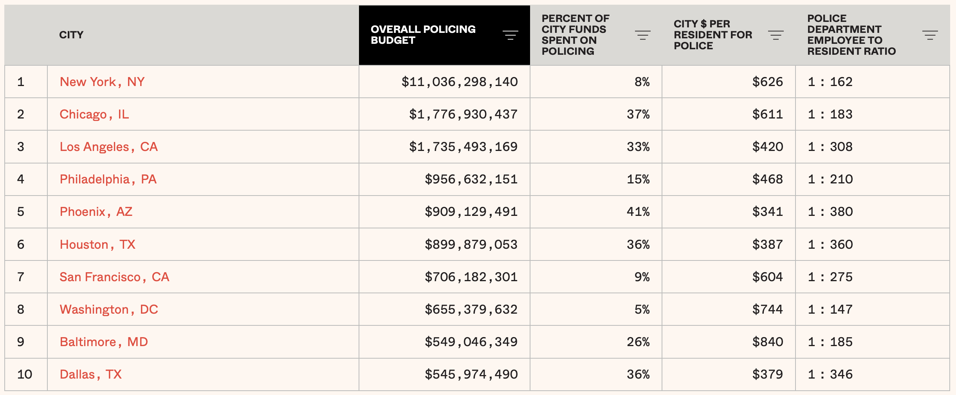Image resolution: width=956 pixels, height=395 pixels.
Task: Click sort icon for City $ Per Resident column
Action: 776,35
